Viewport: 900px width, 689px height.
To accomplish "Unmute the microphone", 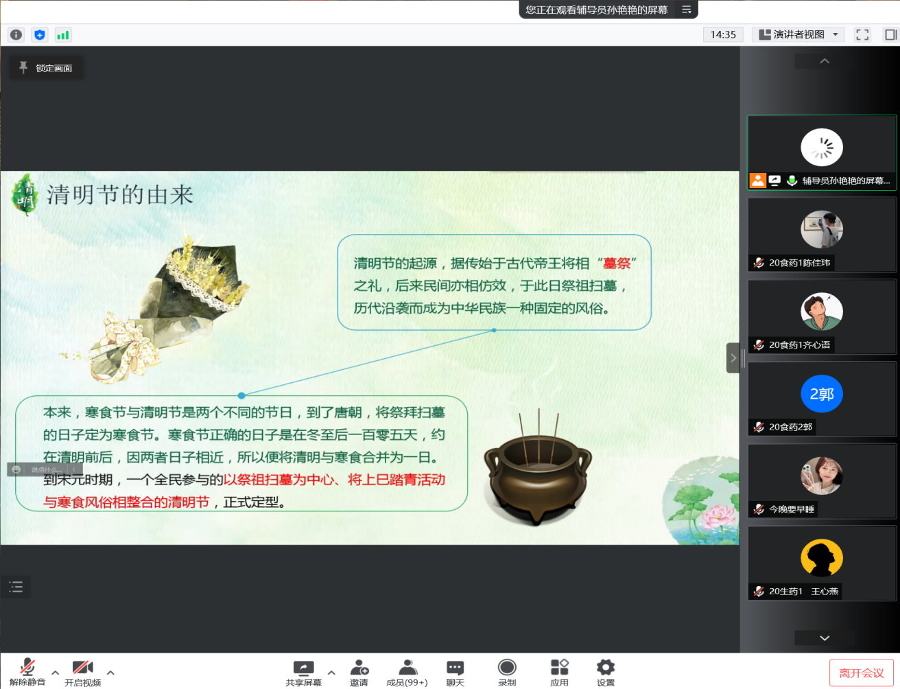I will (x=27, y=672).
